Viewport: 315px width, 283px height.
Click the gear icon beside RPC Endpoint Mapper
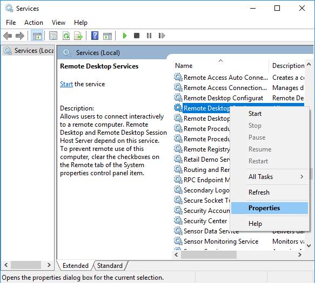click(178, 180)
